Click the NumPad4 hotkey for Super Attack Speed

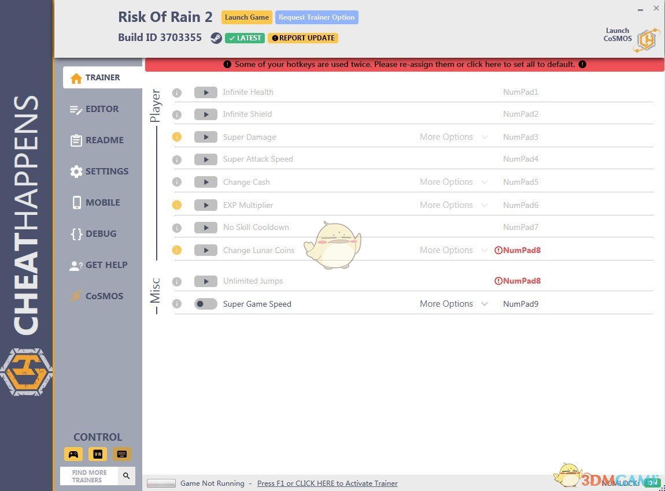point(520,159)
